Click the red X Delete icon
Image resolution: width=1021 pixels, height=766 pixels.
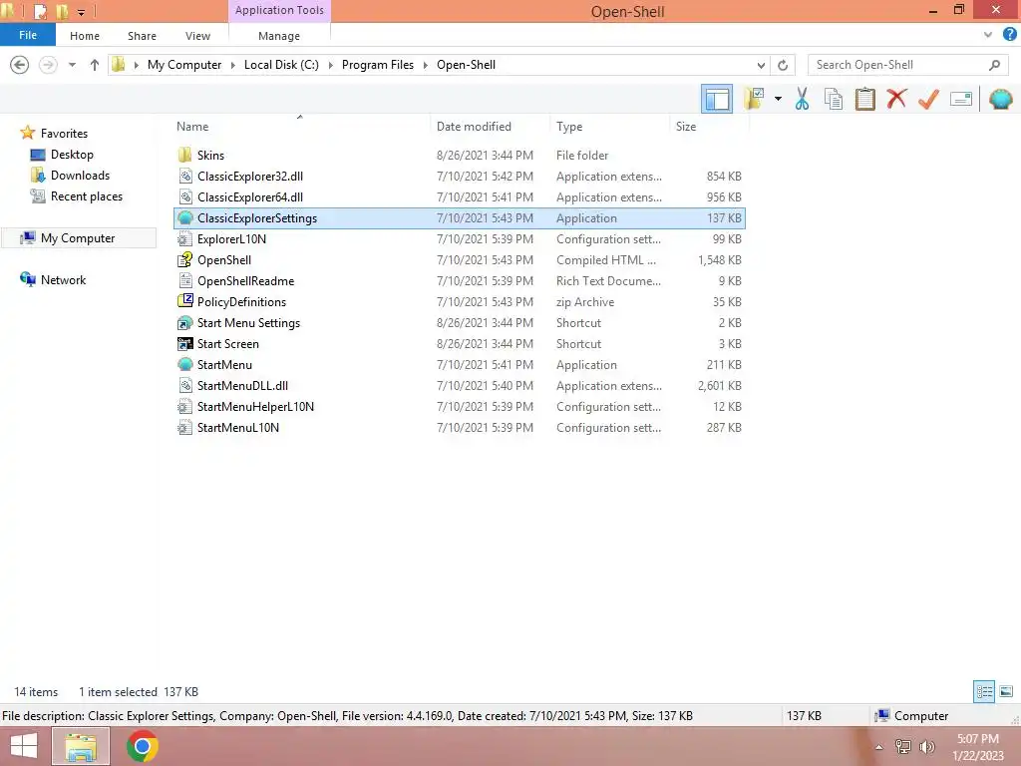(896, 99)
